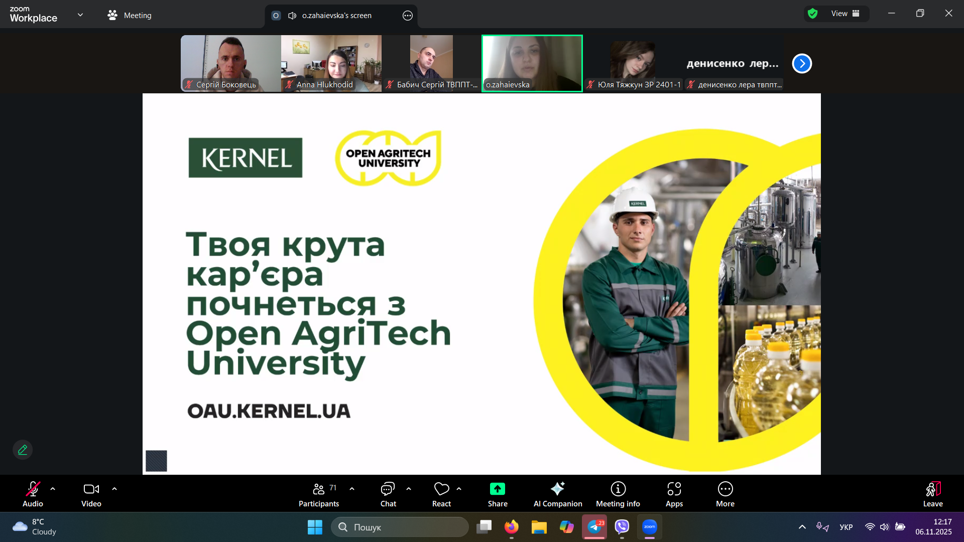Expand the video options arrow next to Video
964x542 pixels.
114,488
